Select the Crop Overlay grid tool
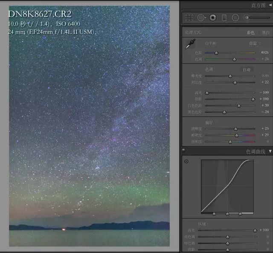Screen dimensions: 273x253 [x=189, y=18]
